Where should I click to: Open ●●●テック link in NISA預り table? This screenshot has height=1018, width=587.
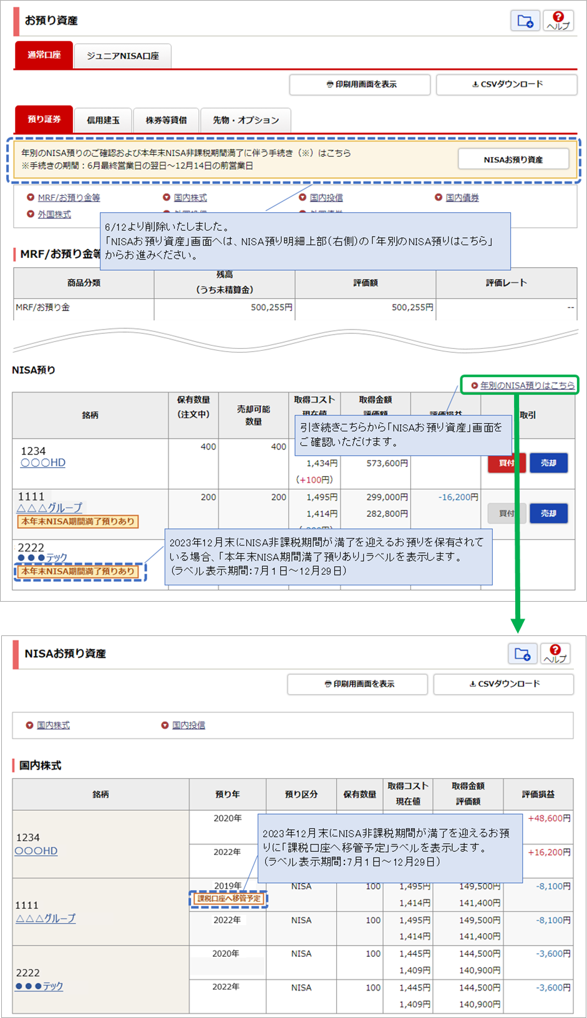[x=42, y=557]
